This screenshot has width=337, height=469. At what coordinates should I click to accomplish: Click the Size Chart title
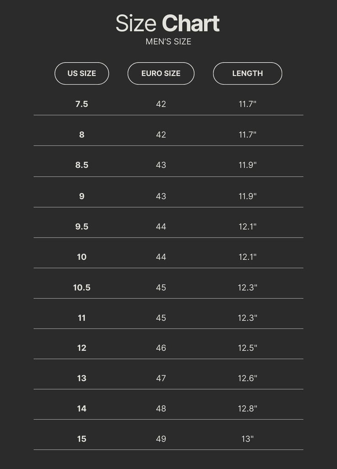168,24
